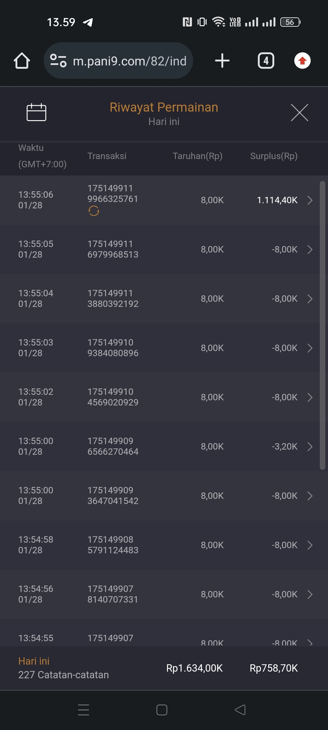Open the calendar date picker icon
Image resolution: width=328 pixels, height=730 pixels.
tap(36, 113)
